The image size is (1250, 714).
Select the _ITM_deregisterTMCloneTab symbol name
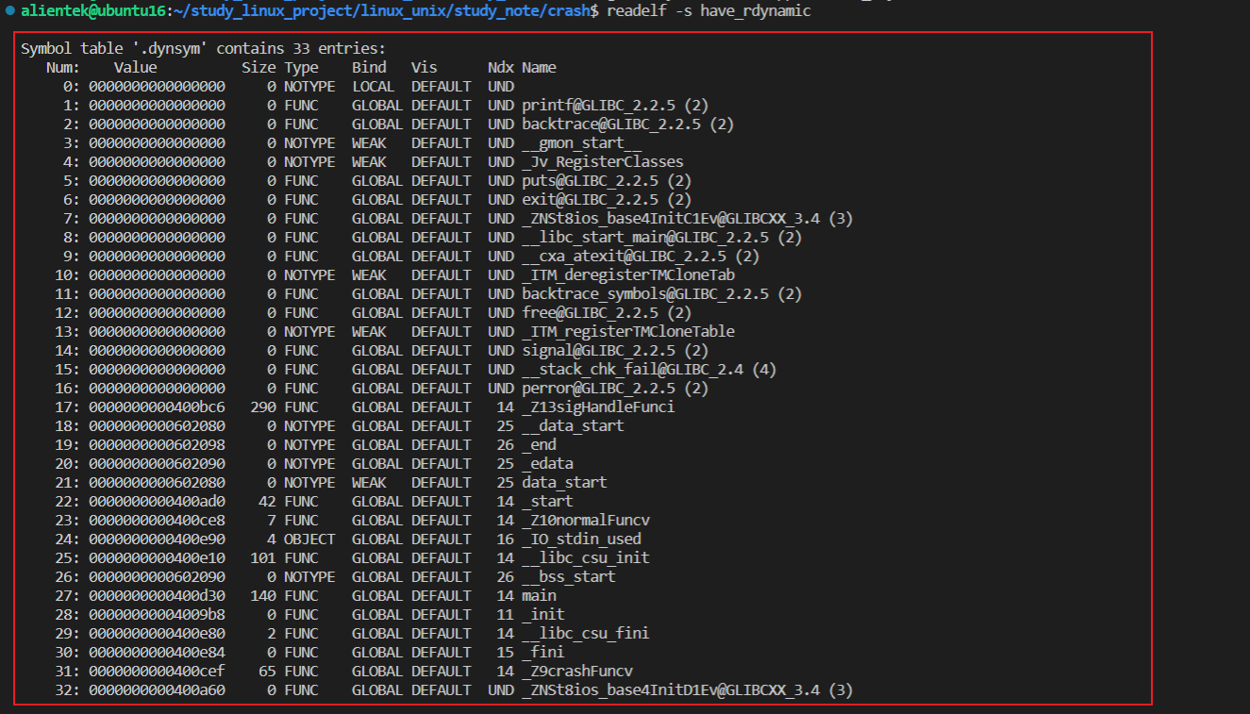(x=627, y=274)
